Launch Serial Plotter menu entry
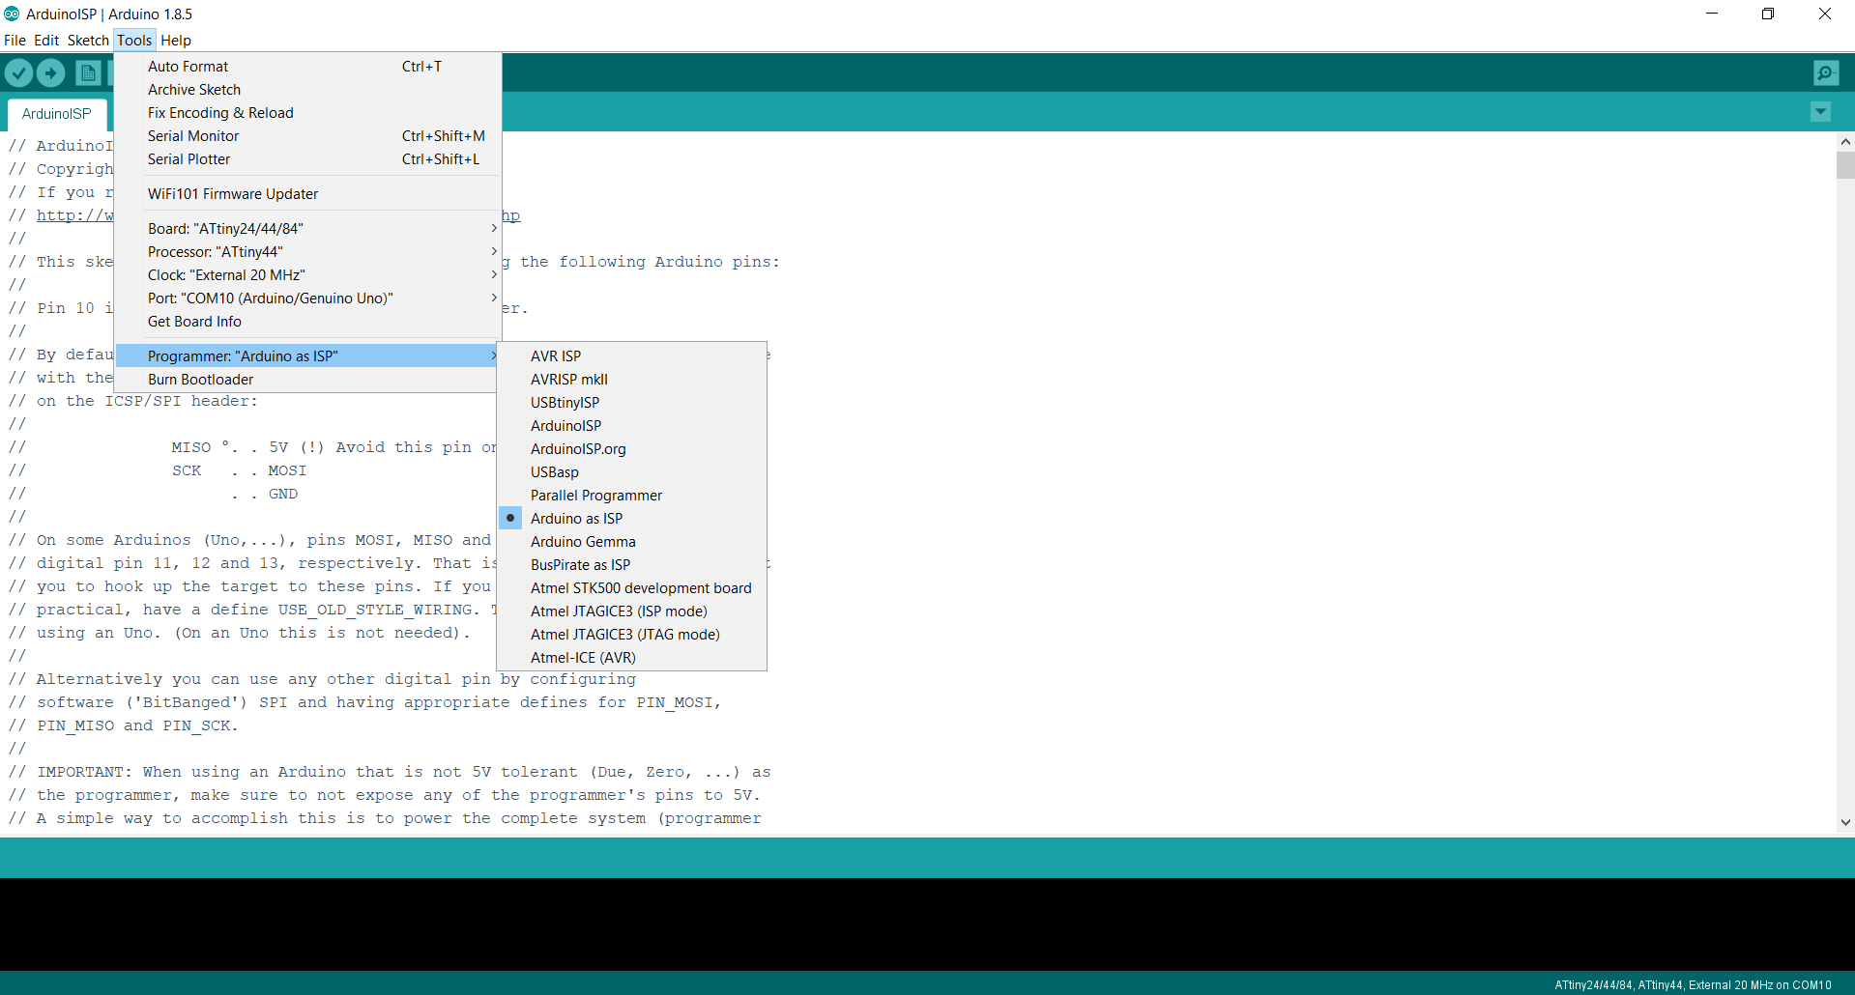 308,159
